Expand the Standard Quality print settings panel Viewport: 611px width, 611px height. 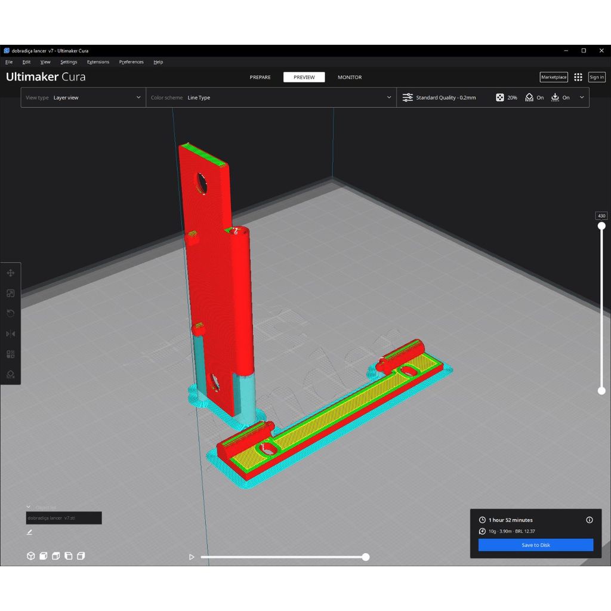582,97
